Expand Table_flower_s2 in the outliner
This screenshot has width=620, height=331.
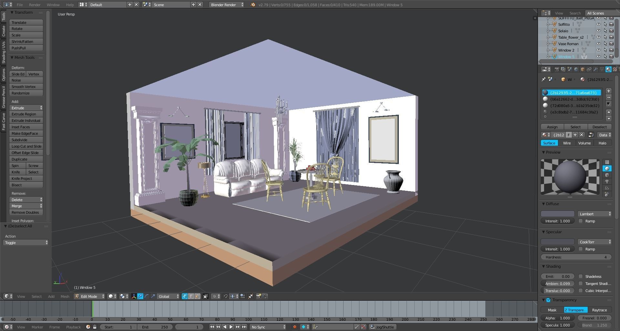point(548,37)
